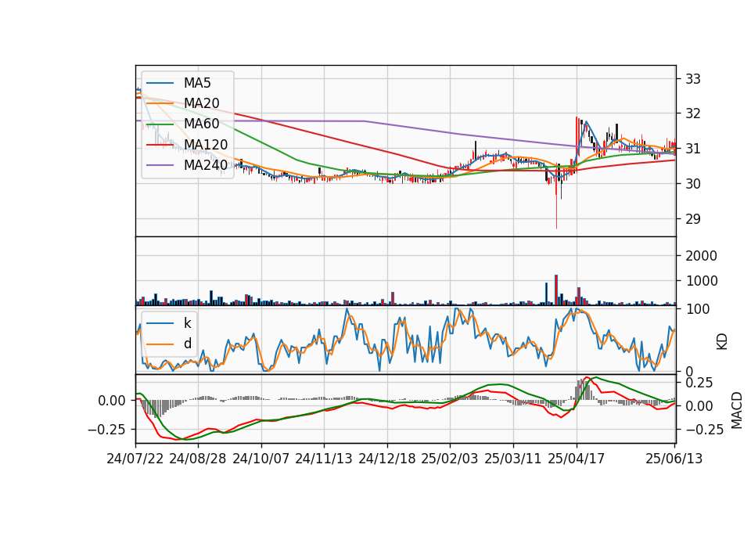The height and width of the screenshot is (540, 751).
Task: Click the KD axis title
Action: coord(722,341)
